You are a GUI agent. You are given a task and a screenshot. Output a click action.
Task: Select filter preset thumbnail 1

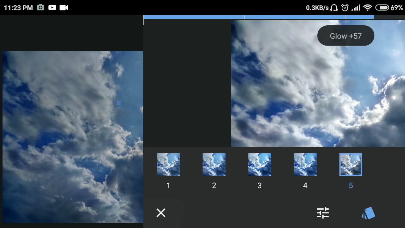(168, 165)
